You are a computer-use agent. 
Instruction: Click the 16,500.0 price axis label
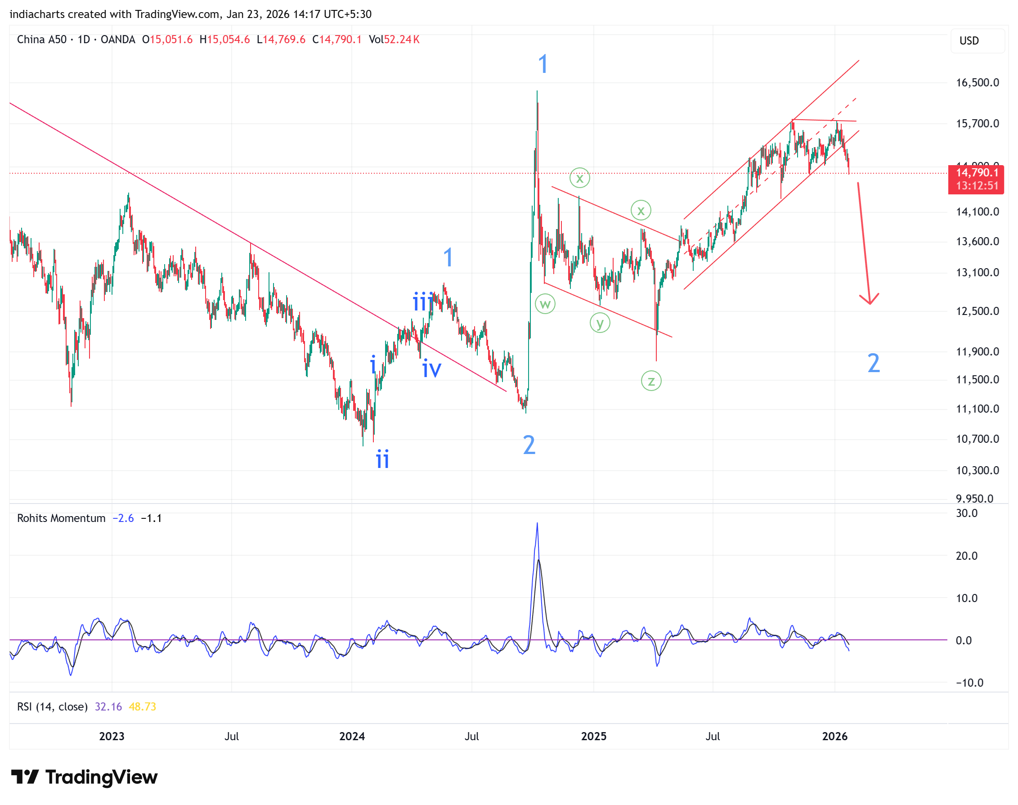(977, 83)
